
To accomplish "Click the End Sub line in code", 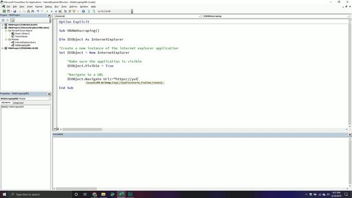I will [66, 88].
